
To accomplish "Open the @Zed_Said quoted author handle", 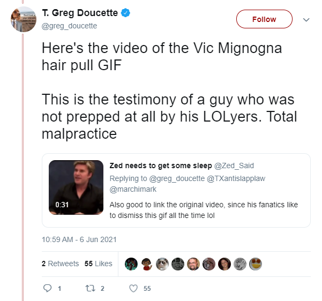I will (234, 165).
